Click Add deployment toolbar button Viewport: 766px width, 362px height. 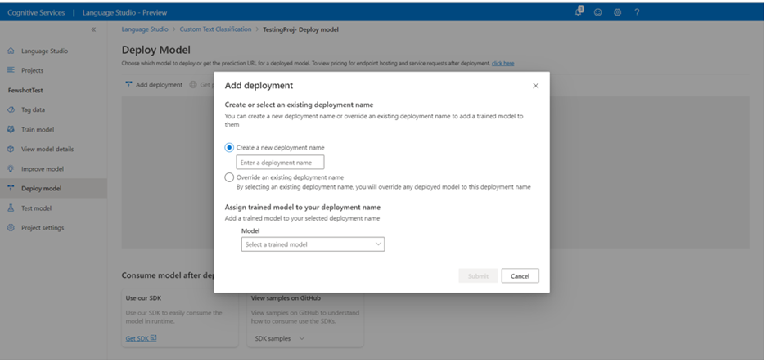click(154, 84)
